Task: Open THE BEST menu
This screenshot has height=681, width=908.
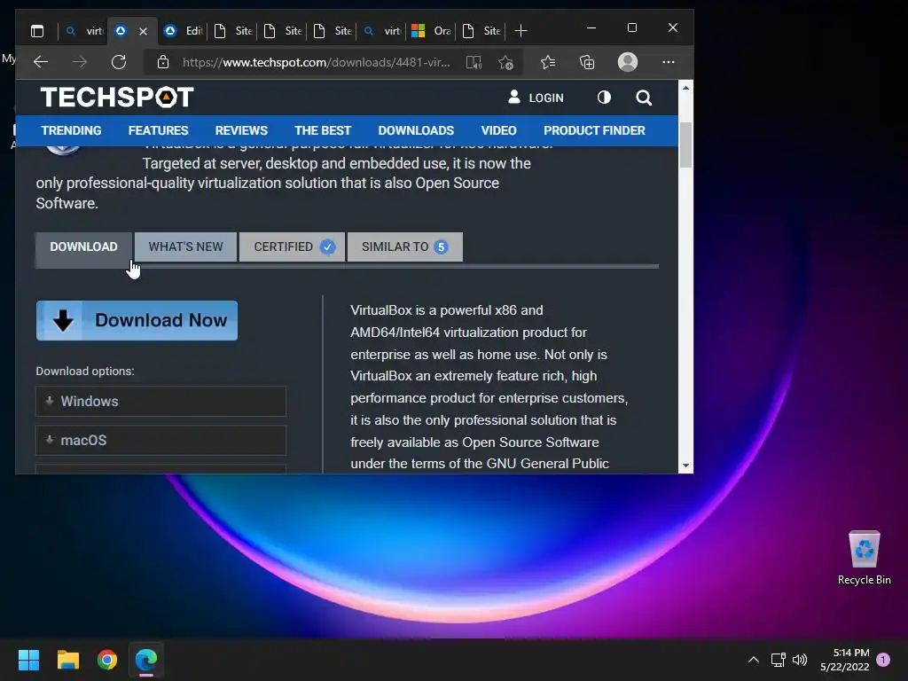Action: pos(323,130)
